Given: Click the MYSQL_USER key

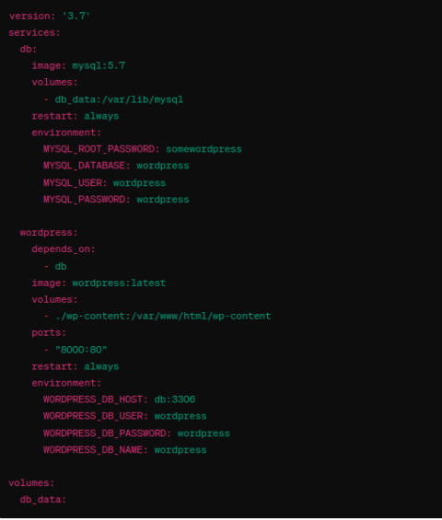Looking at the screenshot, I should [73, 183].
